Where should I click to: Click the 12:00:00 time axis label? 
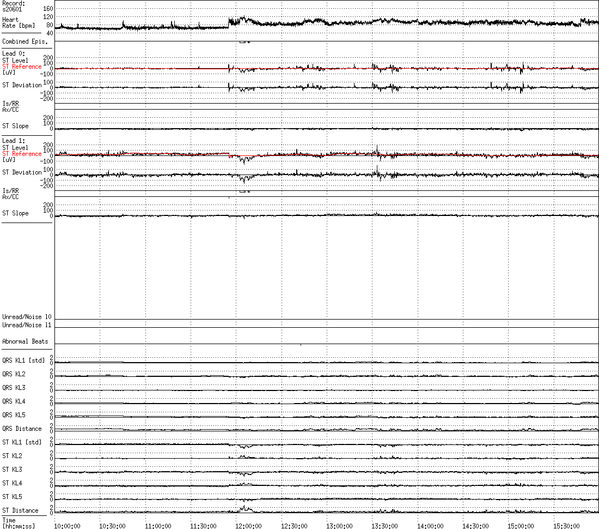[248, 526]
